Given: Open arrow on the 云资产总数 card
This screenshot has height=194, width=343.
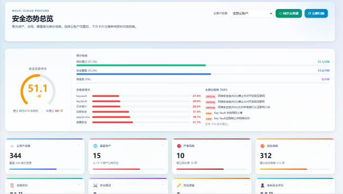Looking at the screenshot, I should (x=79, y=145).
